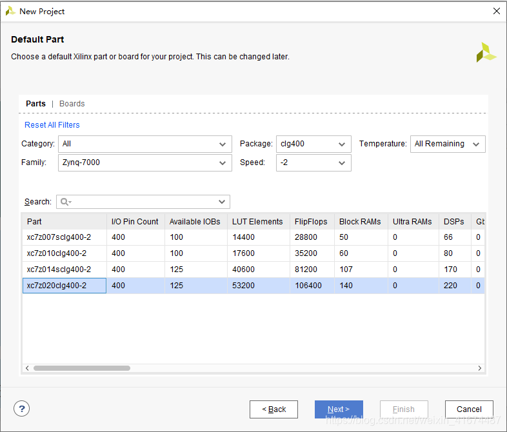The height and width of the screenshot is (432, 507).
Task: Sort by FlipFlops column header
Action: click(312, 222)
